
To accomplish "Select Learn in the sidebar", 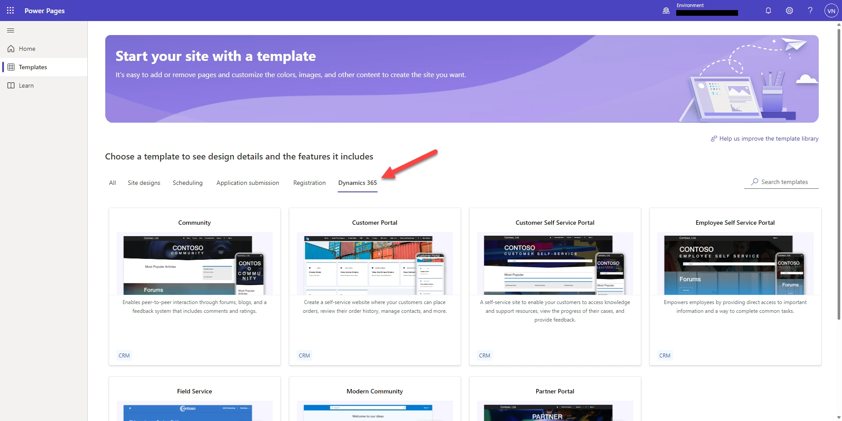I will pos(26,85).
